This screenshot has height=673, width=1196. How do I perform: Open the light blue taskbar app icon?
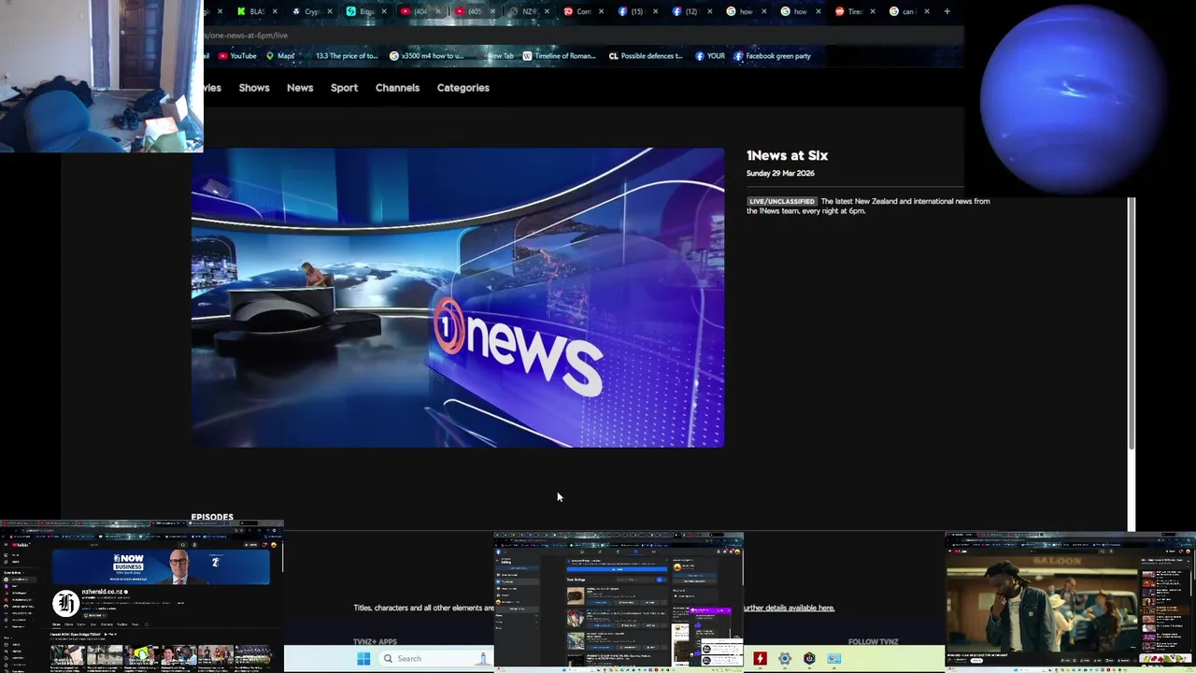tap(833, 658)
